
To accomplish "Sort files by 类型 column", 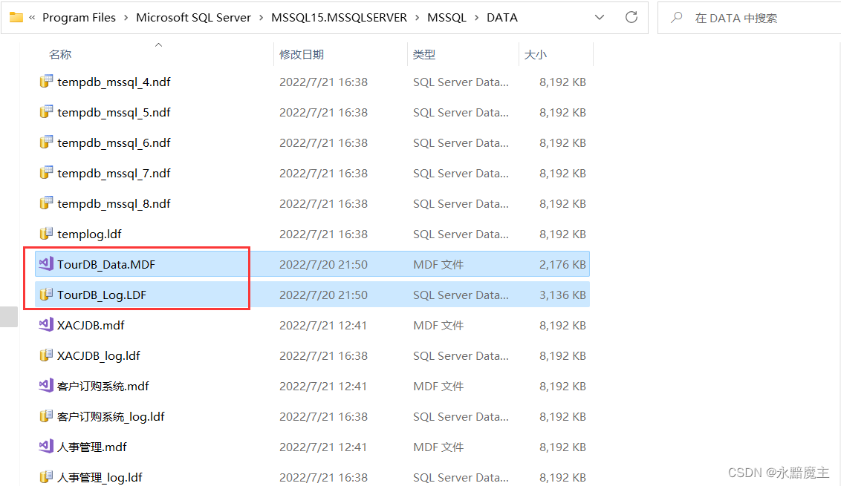I will [423, 54].
